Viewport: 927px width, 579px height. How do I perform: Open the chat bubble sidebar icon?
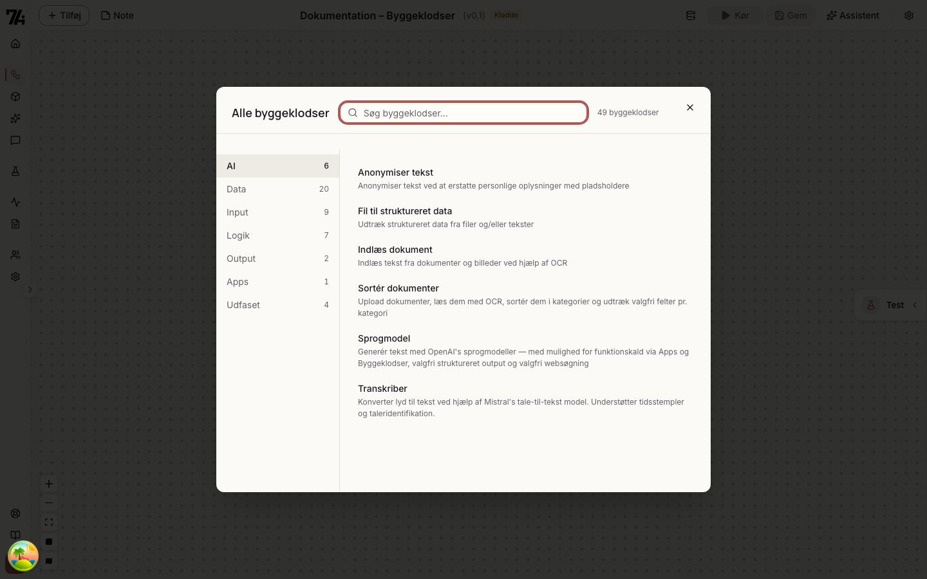[x=15, y=140]
